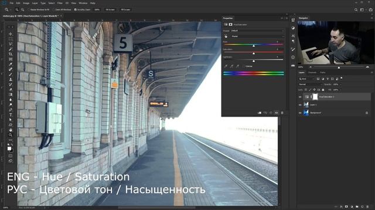
Task: Click the on-image adjustment hand tool in Properties
Action: [x=226, y=36]
